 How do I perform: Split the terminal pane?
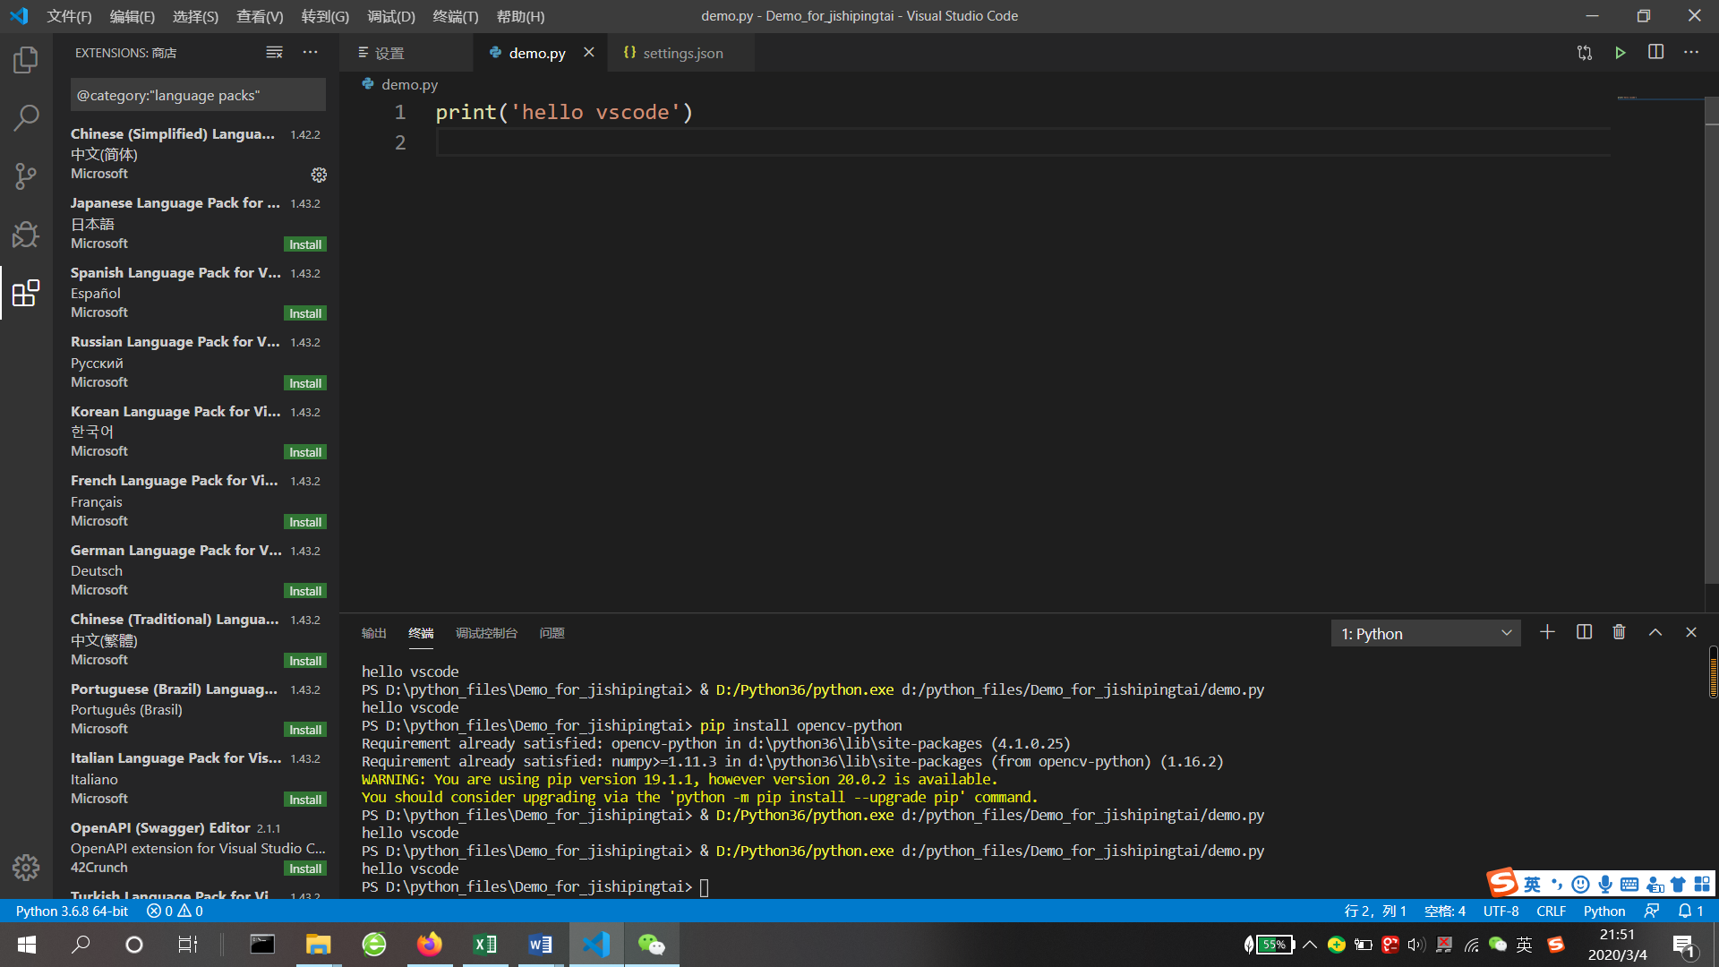pos(1584,632)
